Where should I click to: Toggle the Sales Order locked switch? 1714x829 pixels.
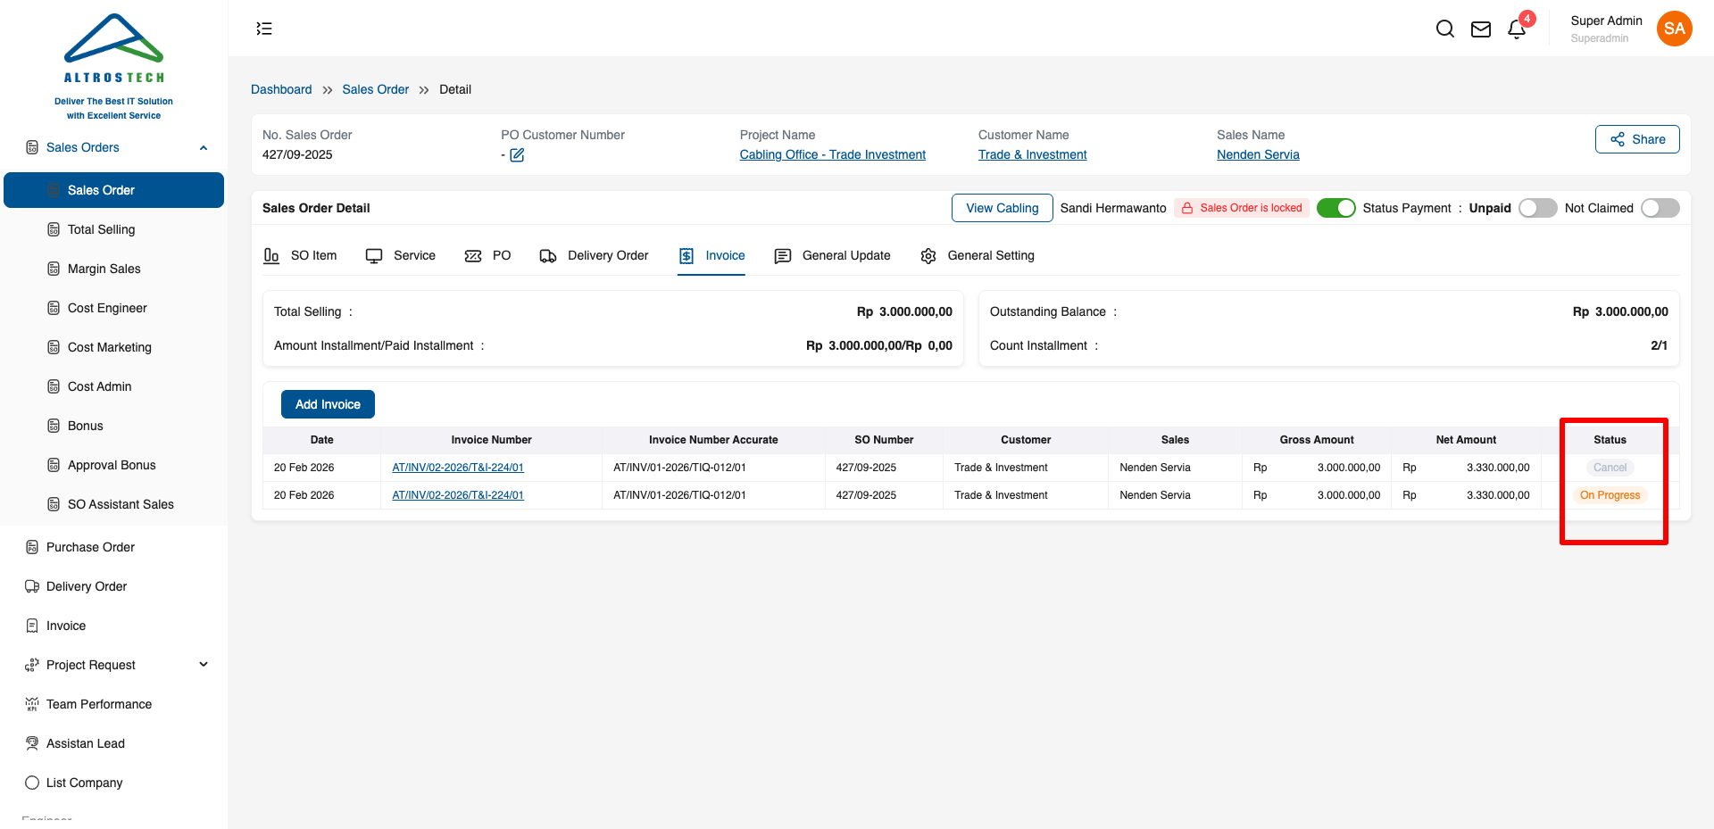[1335, 208]
